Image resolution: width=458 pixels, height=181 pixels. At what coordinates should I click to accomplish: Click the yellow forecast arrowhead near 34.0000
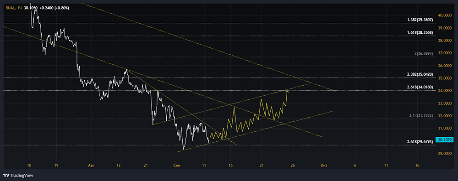point(288,92)
